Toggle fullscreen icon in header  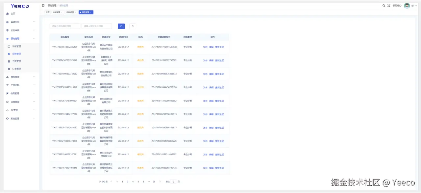coord(389,6)
